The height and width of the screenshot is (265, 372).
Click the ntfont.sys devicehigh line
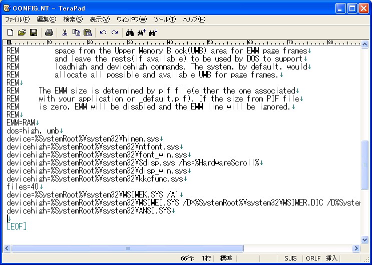point(95,146)
